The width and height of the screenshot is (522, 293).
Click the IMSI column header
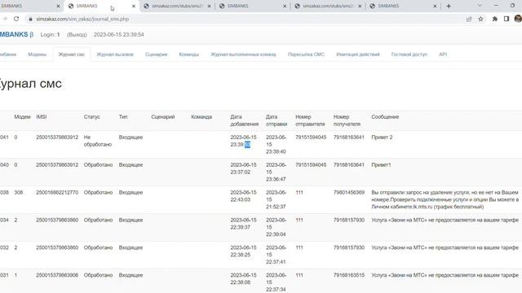click(x=42, y=117)
